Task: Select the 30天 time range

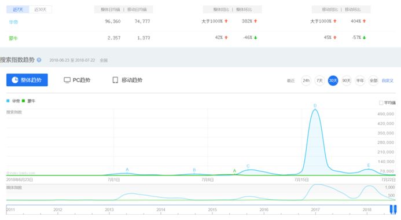Action: (333, 80)
